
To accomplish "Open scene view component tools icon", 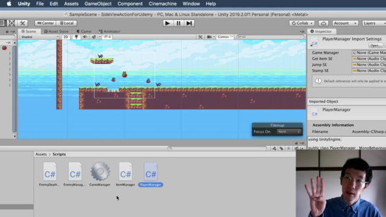I will [200, 37].
